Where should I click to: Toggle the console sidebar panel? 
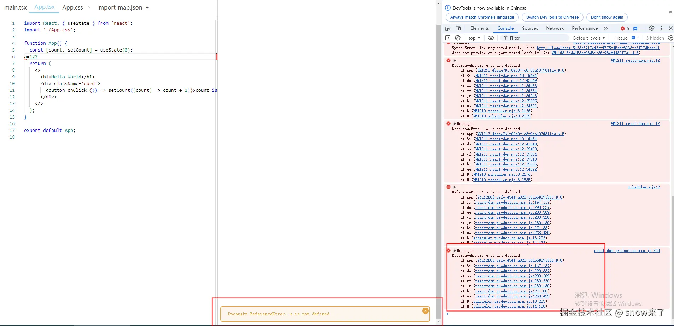coord(448,38)
